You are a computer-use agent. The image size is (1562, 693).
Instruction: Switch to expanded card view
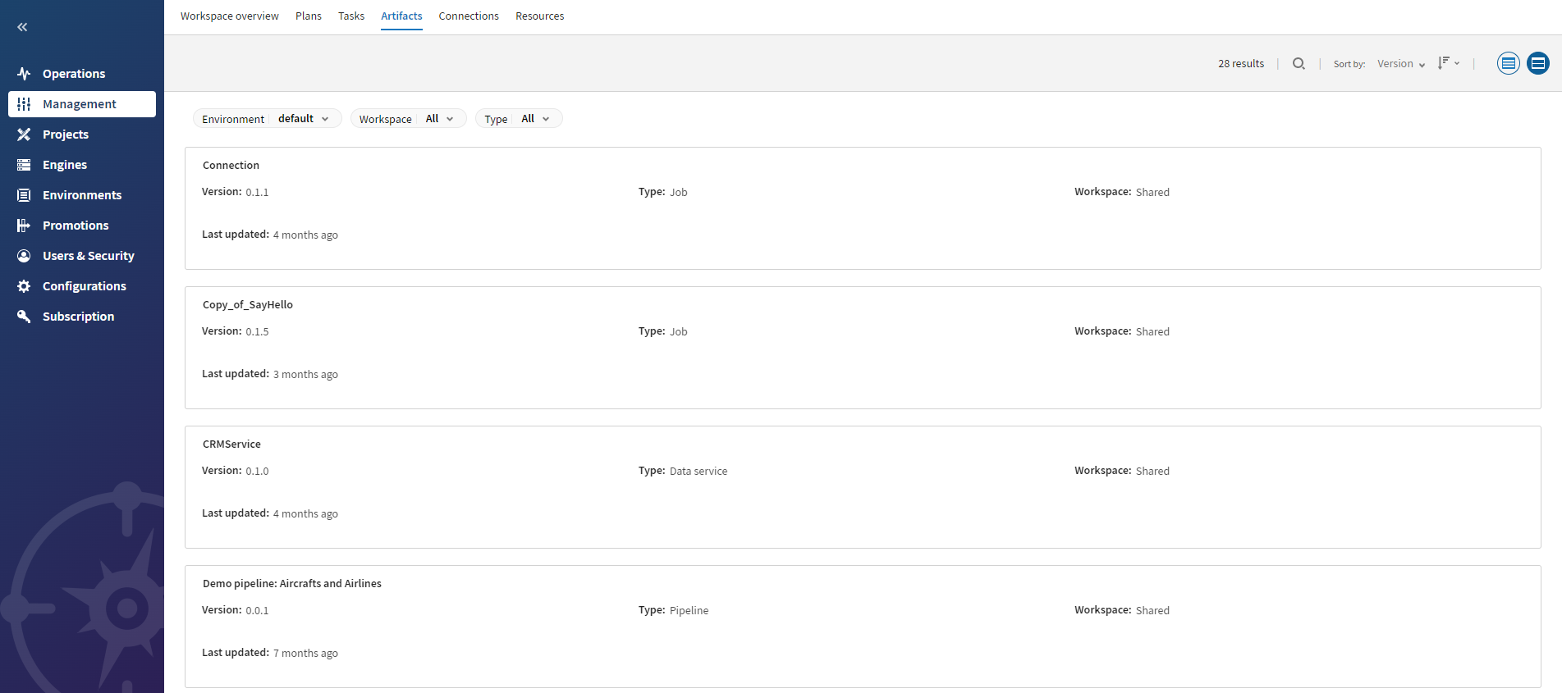point(1537,63)
